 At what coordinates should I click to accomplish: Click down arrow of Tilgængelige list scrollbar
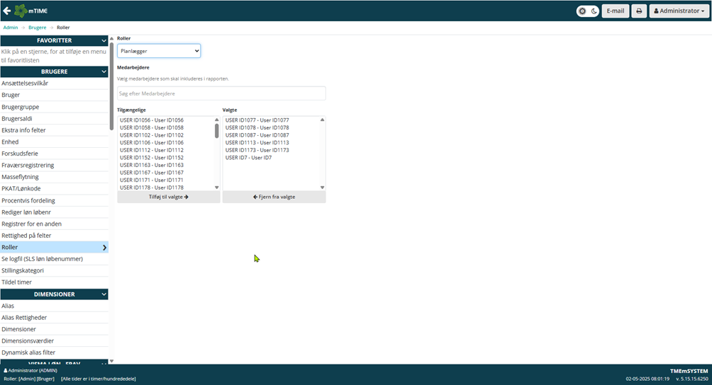pyautogui.click(x=217, y=188)
